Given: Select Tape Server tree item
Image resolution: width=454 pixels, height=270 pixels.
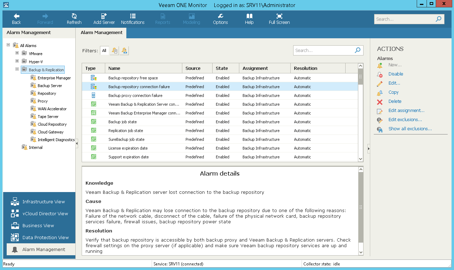Looking at the screenshot, I should click(x=48, y=117).
